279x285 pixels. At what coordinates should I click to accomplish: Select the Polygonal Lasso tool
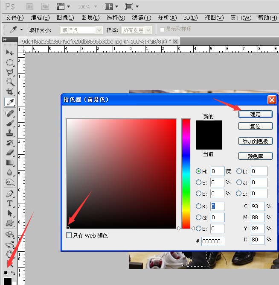pyautogui.click(x=10, y=72)
